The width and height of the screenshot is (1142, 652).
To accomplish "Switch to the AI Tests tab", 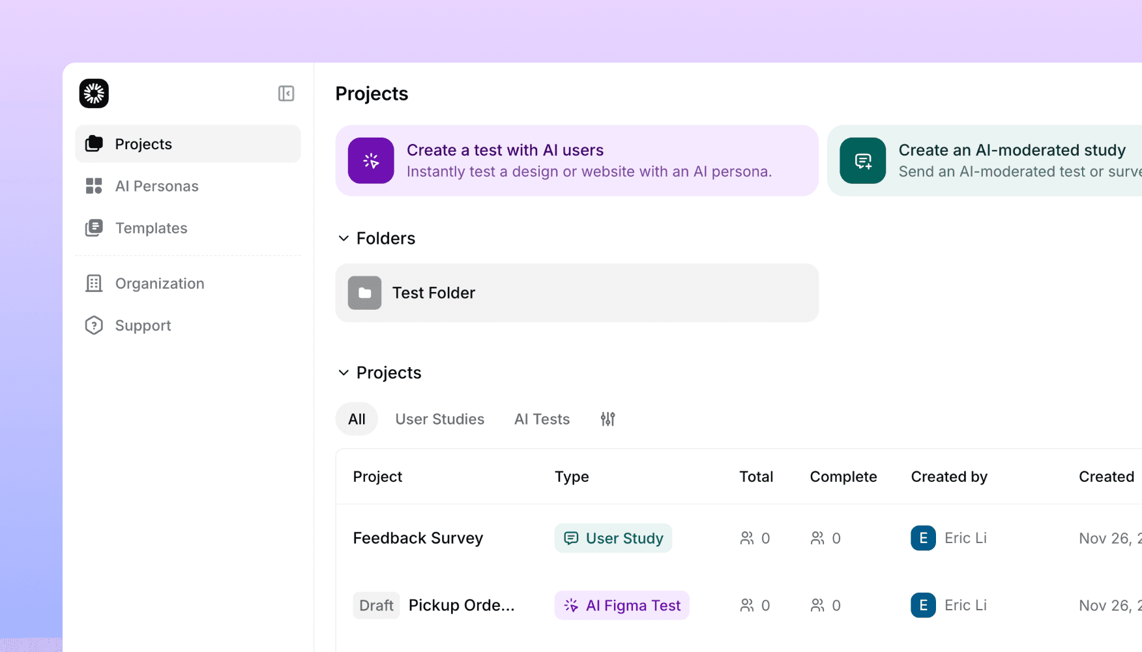I will coord(542,419).
